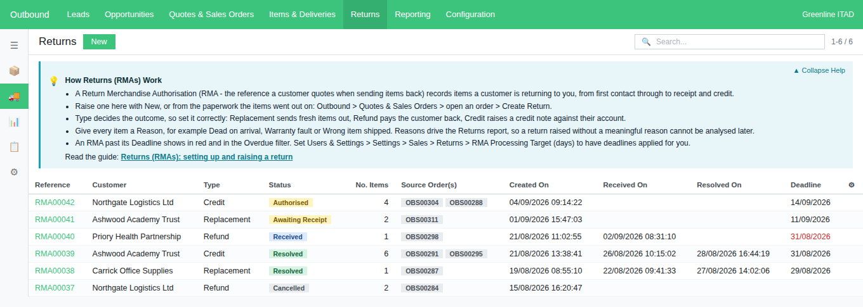Image resolution: width=863 pixels, height=307 pixels.
Task: Sort by Received On column header
Action: (625, 185)
